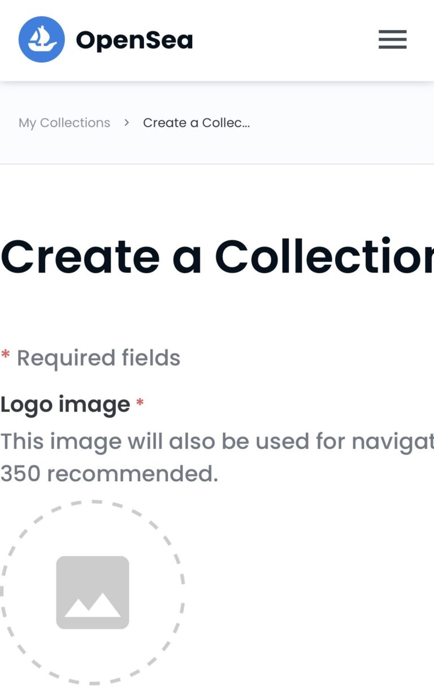Go to My Collections breadcrumb link
This screenshot has width=434, height=700.
click(64, 123)
